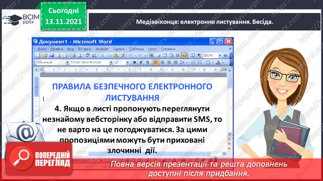Viewport: 323px width, 181px height.
Task: Toggle show paragraph marks ¶
Action: pyautogui.click(x=199, y=56)
